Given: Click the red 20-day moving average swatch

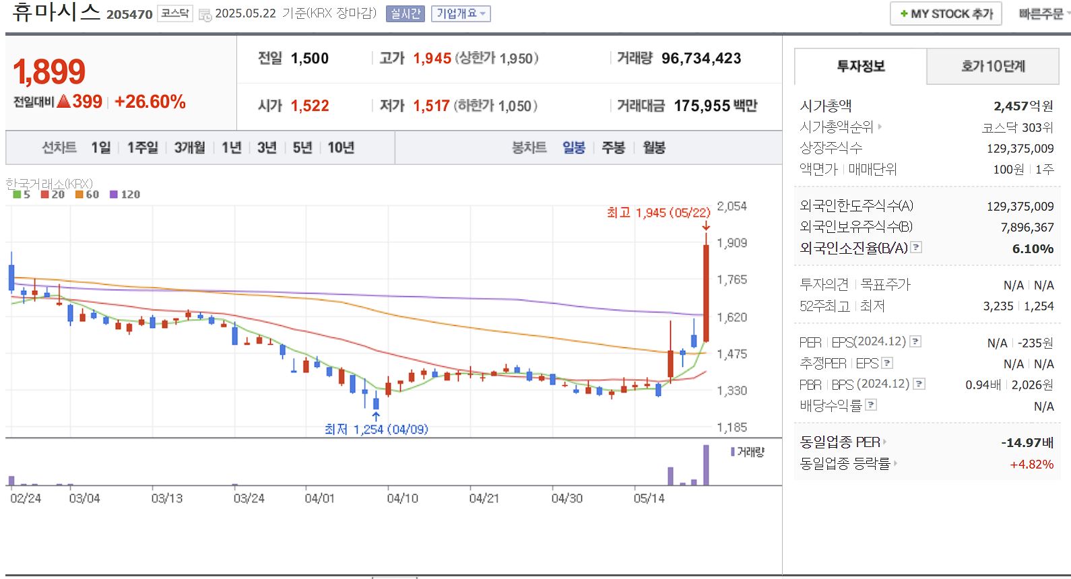Looking at the screenshot, I should pos(44,195).
